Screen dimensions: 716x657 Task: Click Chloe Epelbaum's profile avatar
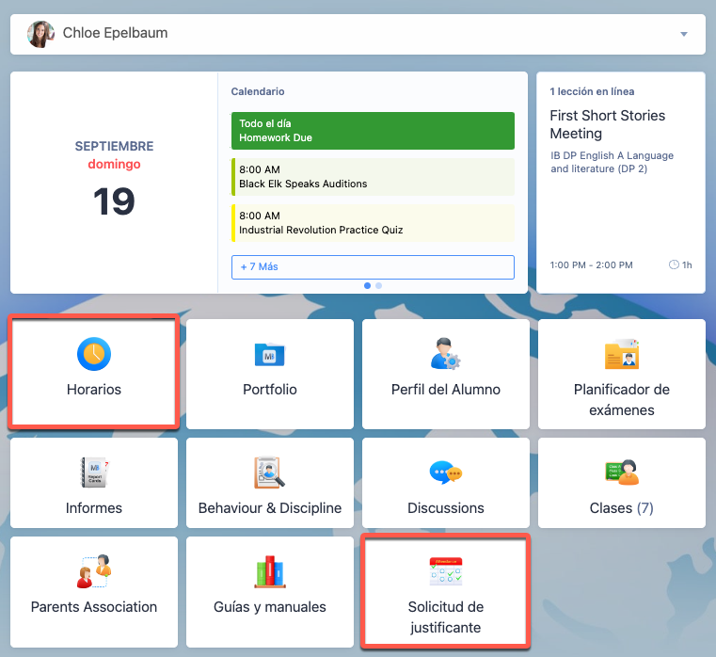pos(40,35)
